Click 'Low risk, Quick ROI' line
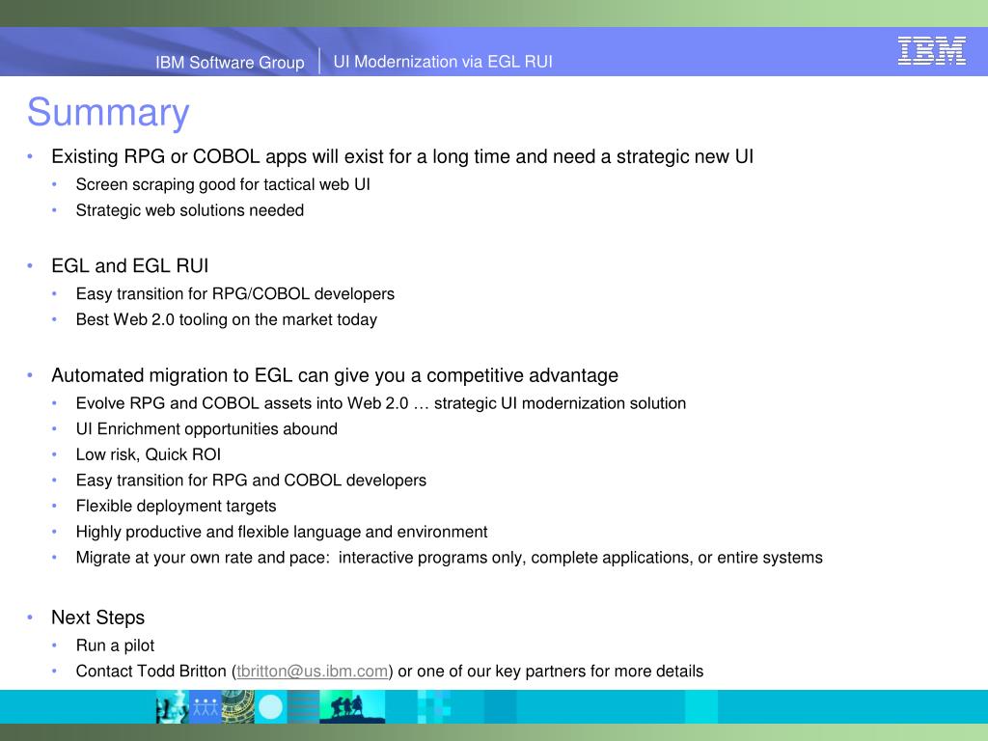 pyautogui.click(x=148, y=455)
